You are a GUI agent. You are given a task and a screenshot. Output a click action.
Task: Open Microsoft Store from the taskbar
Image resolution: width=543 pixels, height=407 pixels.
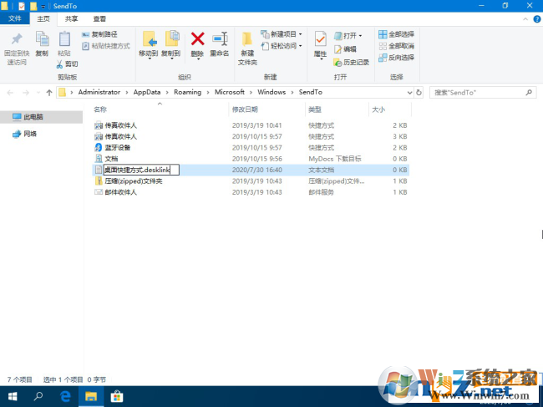(117, 396)
